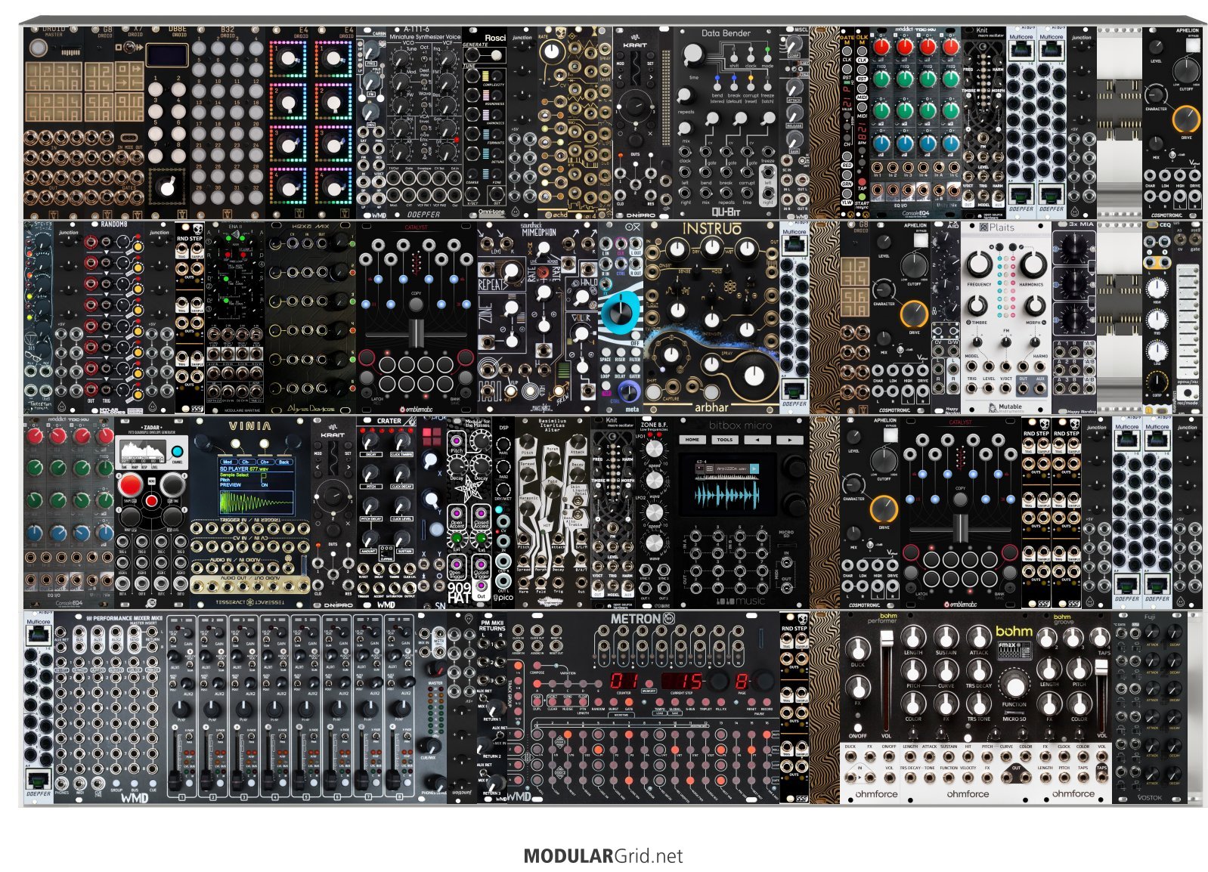Click the 909 FAT logo
Viewport: 1208px width, 872px height.
click(x=460, y=593)
